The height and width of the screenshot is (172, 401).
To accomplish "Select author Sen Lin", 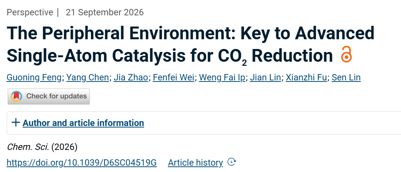I will pyautogui.click(x=346, y=77).
